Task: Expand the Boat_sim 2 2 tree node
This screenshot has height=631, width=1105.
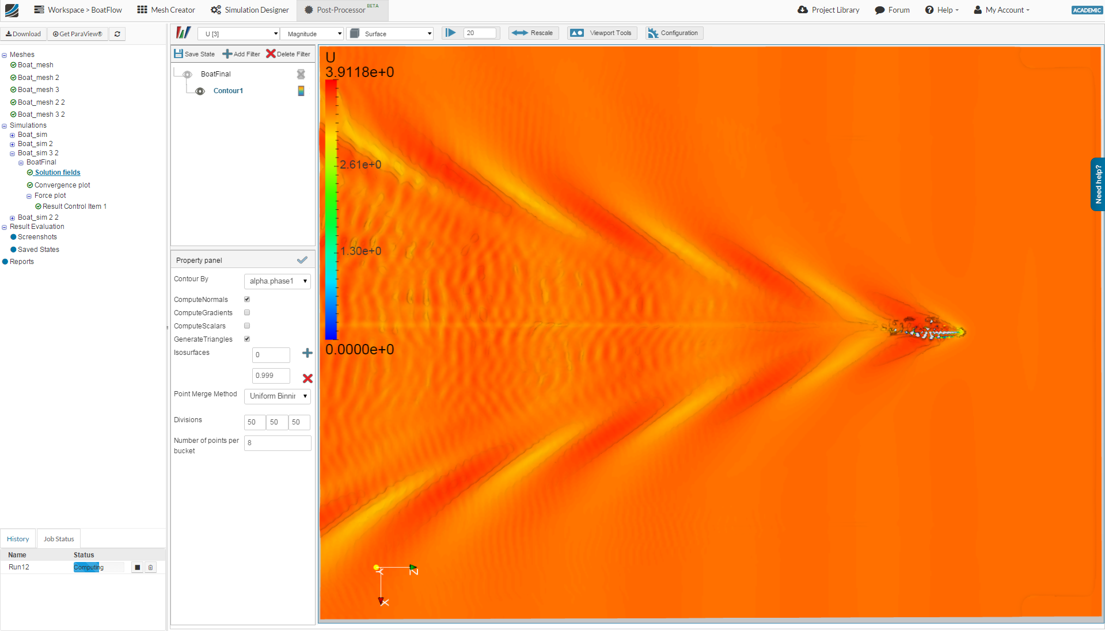Action: (12, 218)
